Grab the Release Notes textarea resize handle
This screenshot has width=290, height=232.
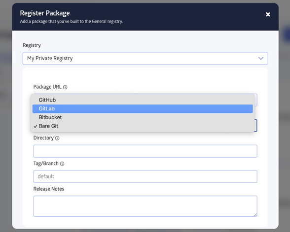[x=255, y=214]
